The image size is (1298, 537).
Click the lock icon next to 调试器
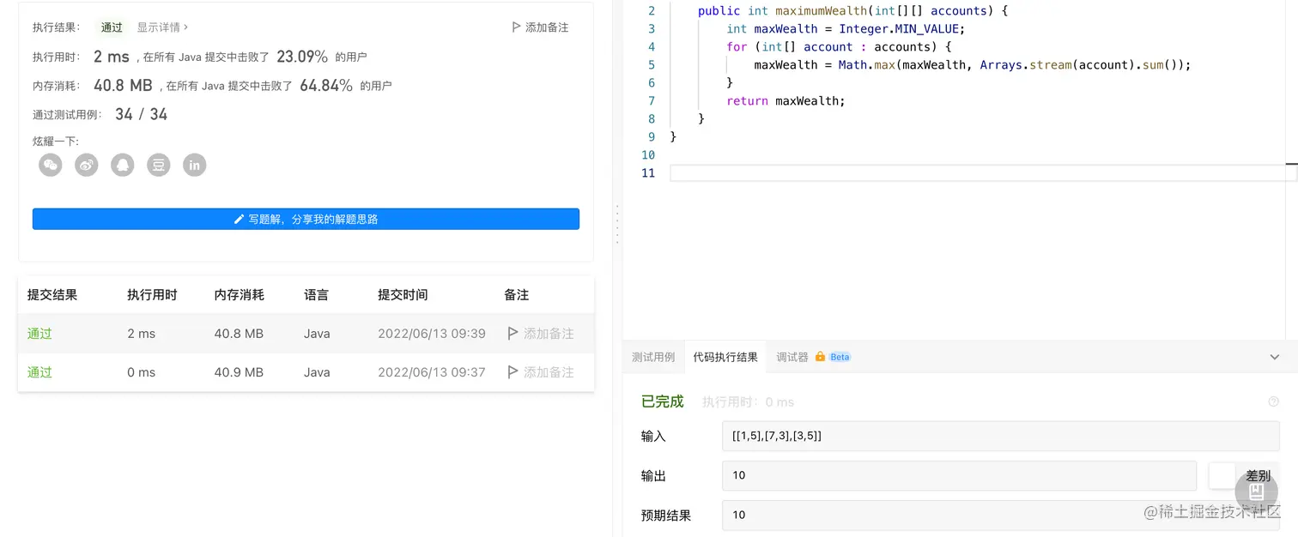pos(820,357)
